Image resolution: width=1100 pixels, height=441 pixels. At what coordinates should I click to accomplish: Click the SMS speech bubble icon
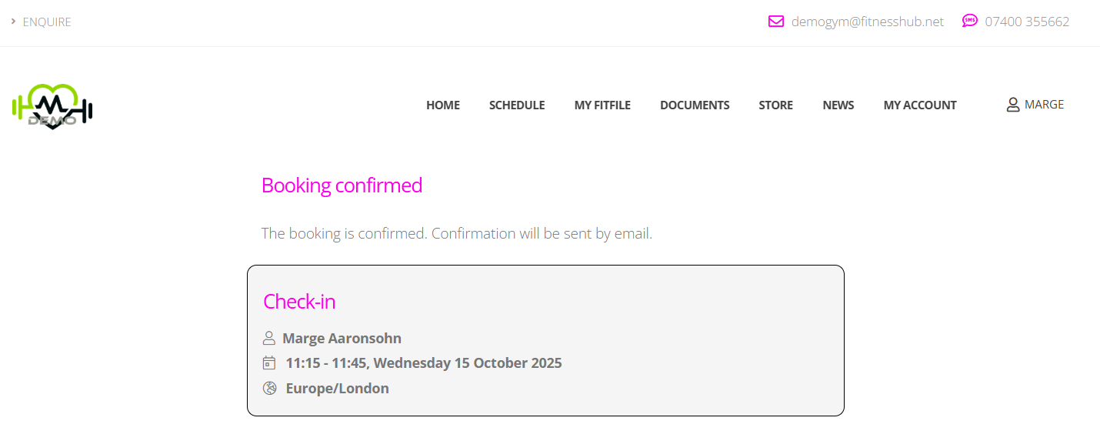click(x=969, y=21)
